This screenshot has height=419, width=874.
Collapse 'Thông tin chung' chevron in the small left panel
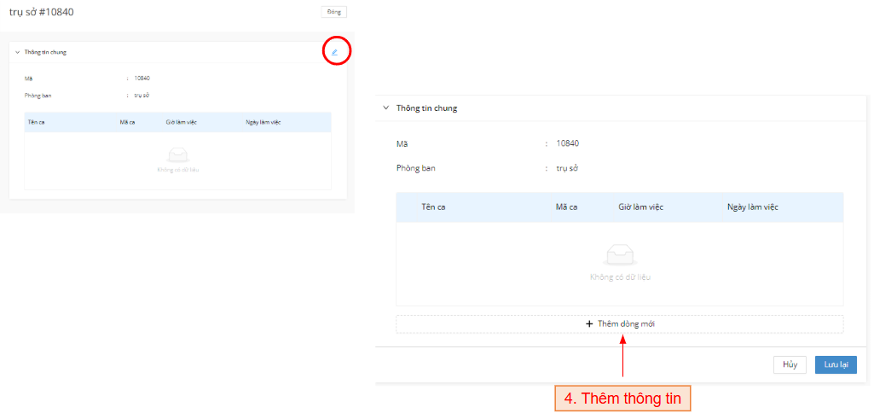(x=17, y=52)
